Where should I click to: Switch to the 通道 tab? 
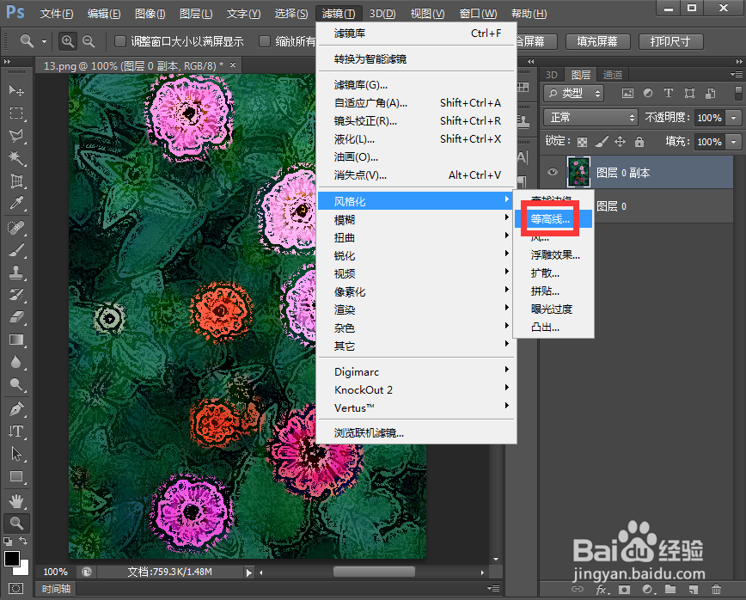(x=612, y=74)
